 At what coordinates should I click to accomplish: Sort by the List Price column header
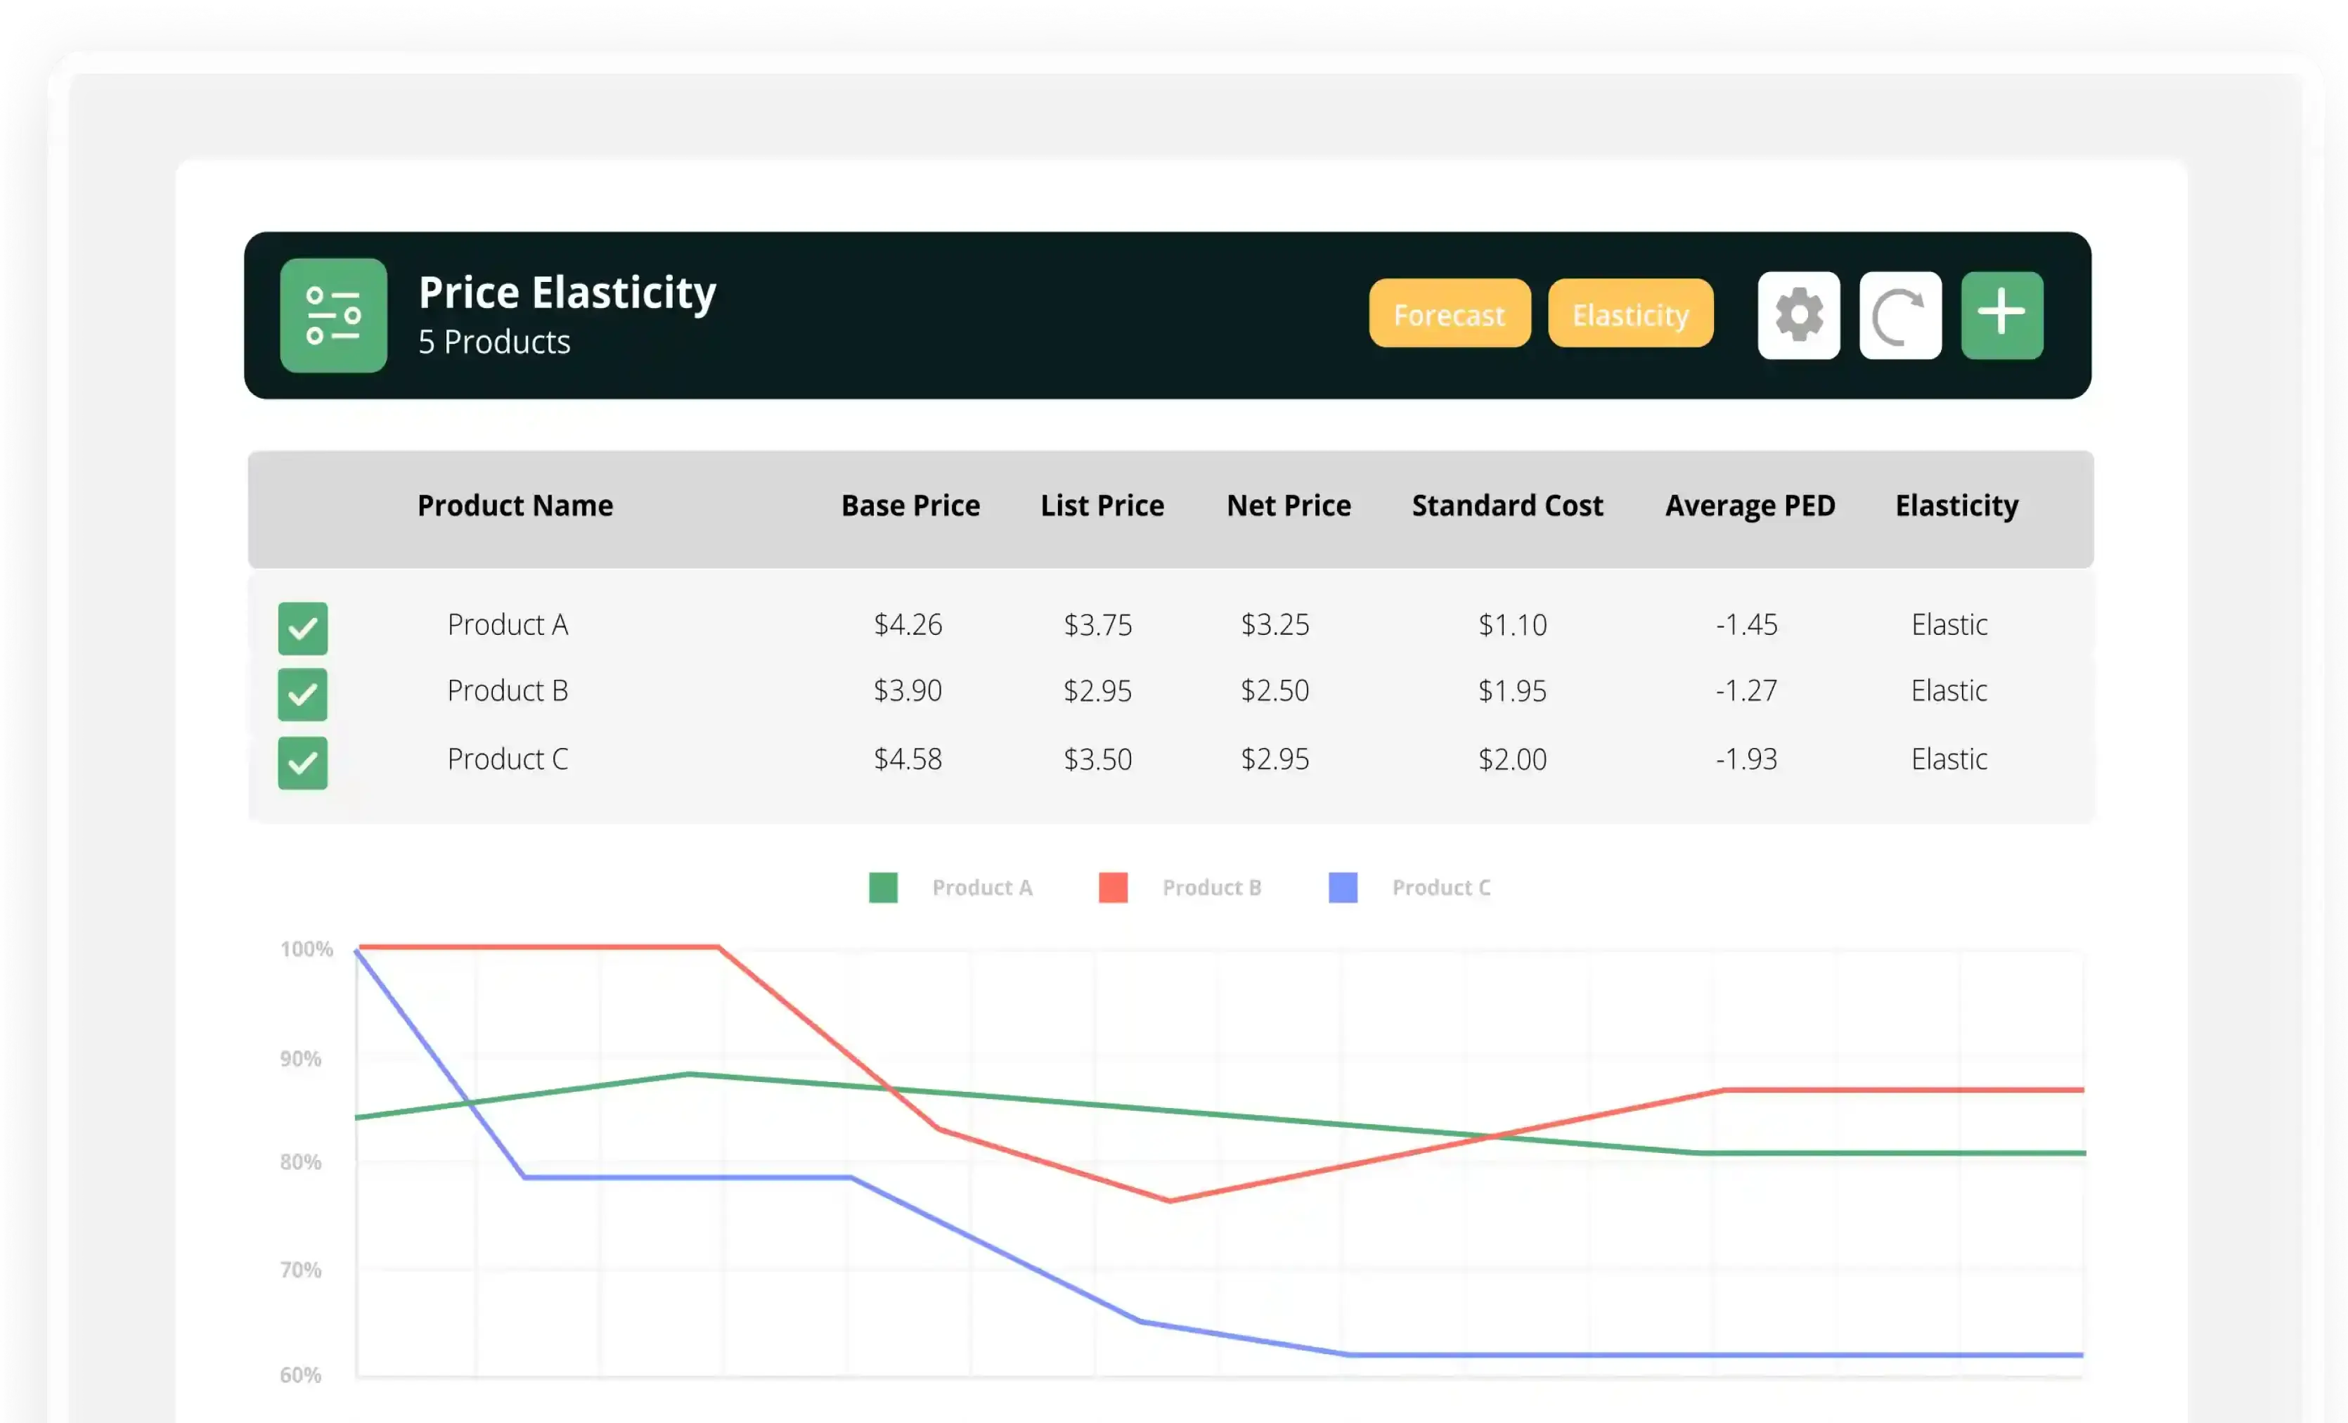[x=1102, y=505]
